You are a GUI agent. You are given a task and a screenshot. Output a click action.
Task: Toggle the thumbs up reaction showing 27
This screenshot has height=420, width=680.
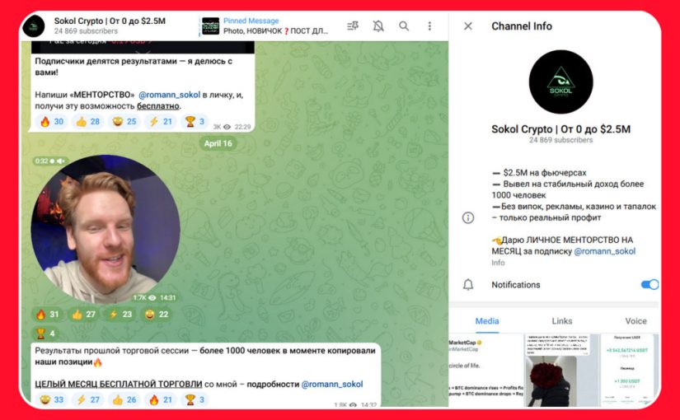(x=83, y=314)
